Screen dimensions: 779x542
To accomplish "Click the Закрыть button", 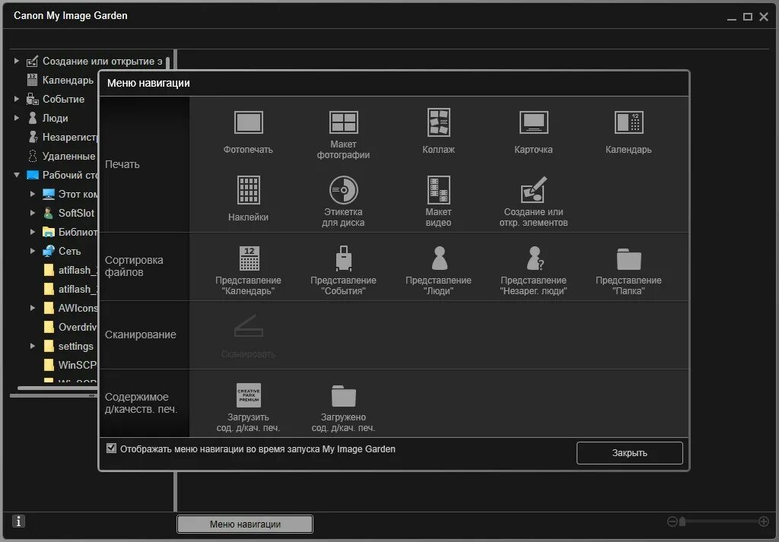I will click(x=629, y=452).
